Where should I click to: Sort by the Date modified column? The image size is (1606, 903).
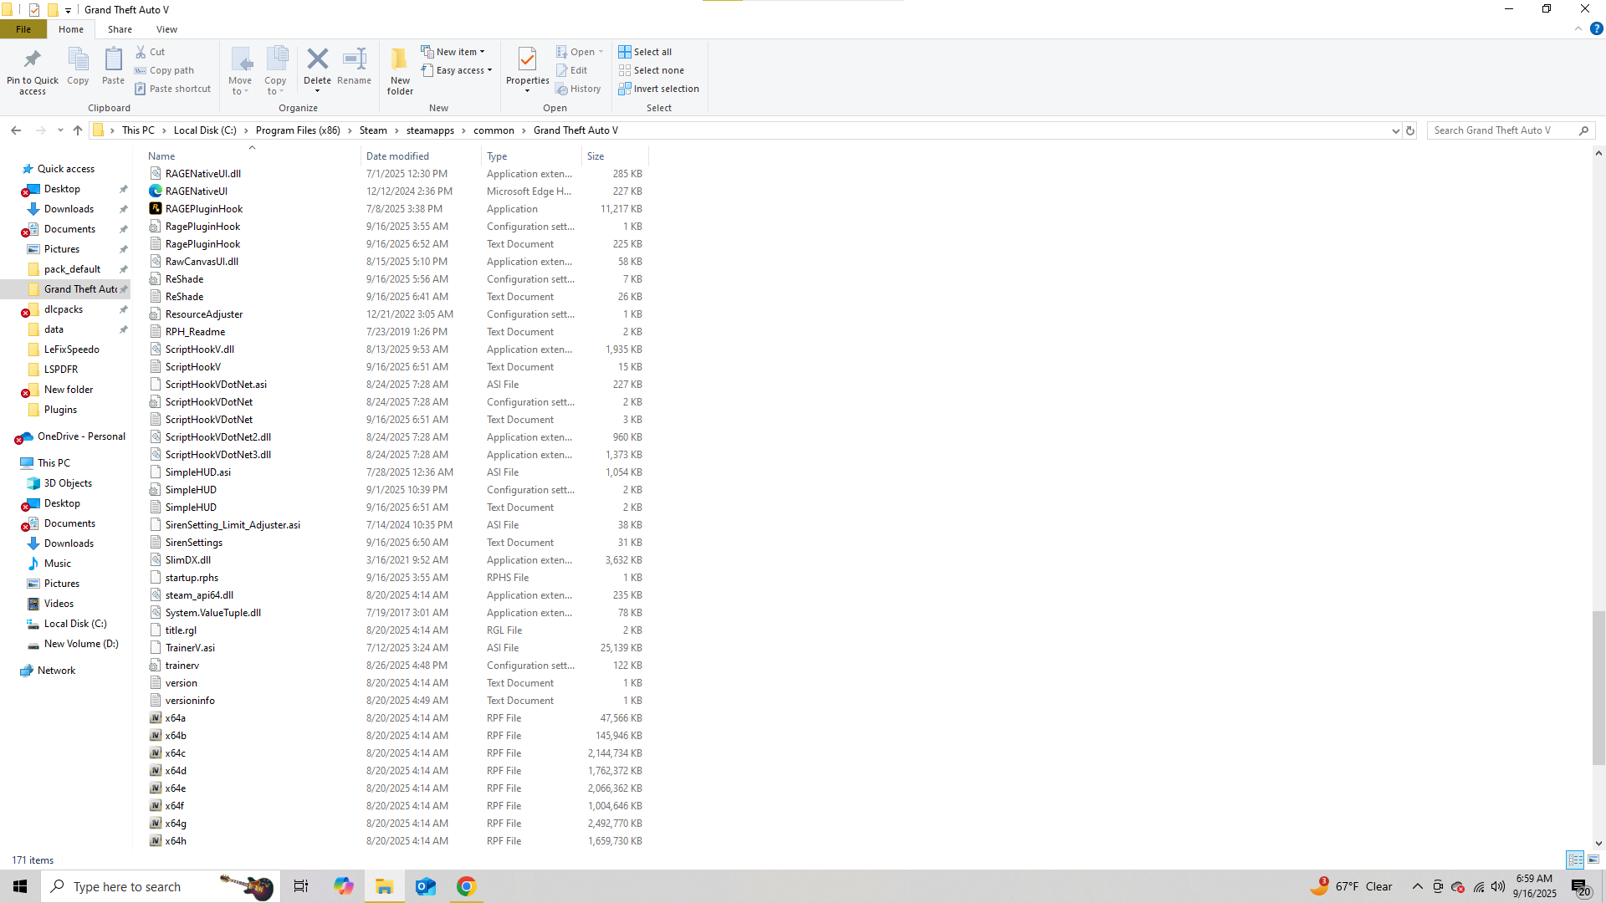pos(397,156)
